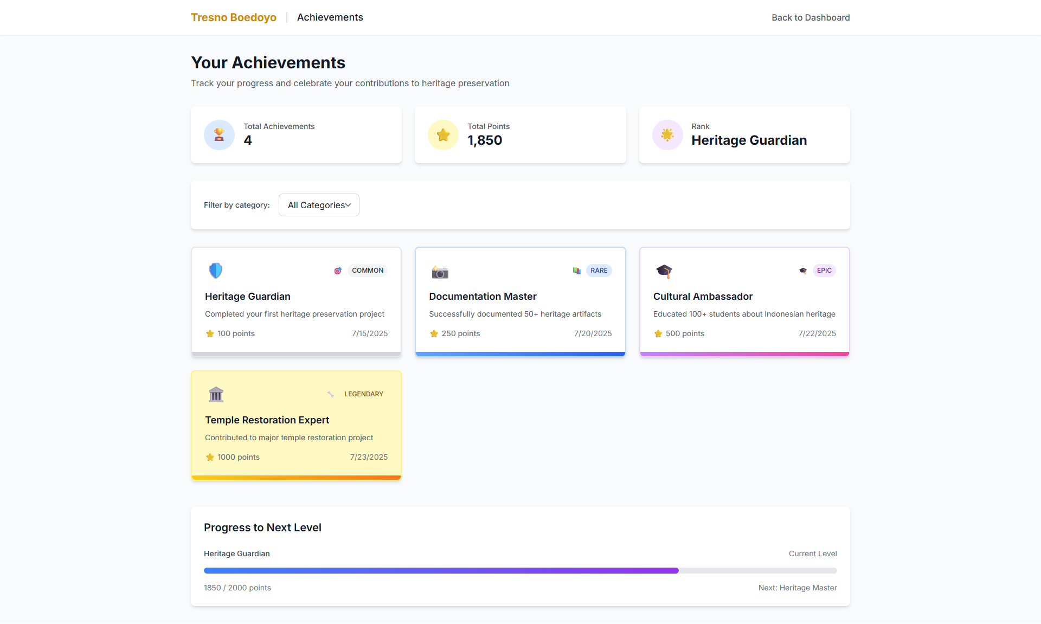1041x624 pixels.
Task: Click the RARE rarity badge
Action: (599, 271)
